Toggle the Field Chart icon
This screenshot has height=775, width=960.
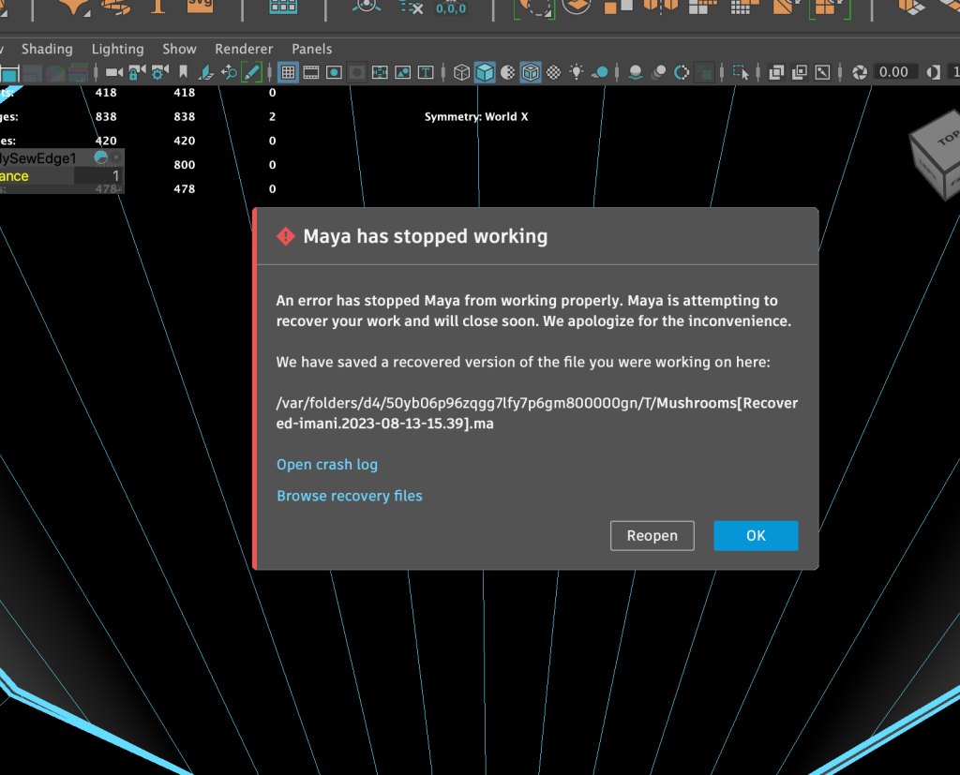click(380, 72)
